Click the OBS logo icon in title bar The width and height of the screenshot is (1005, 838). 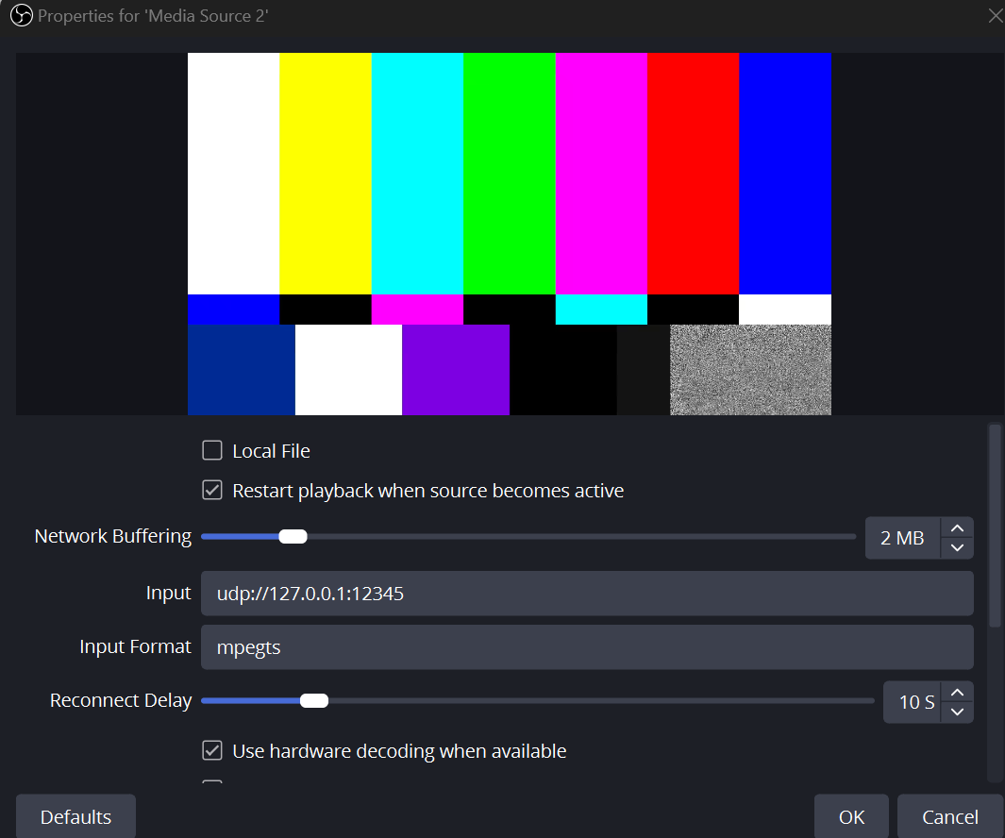point(21,15)
